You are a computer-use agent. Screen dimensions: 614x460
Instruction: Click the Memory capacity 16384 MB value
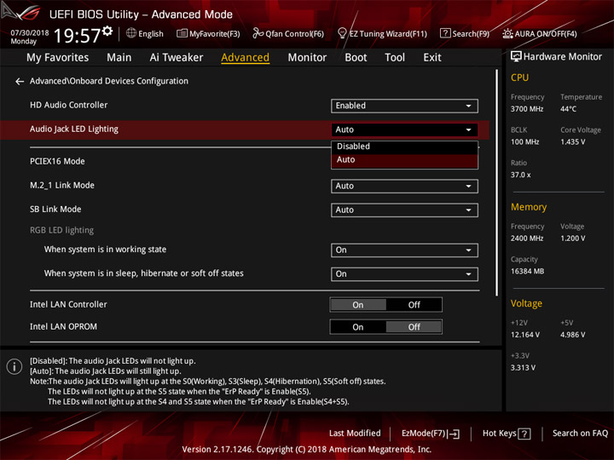point(527,272)
